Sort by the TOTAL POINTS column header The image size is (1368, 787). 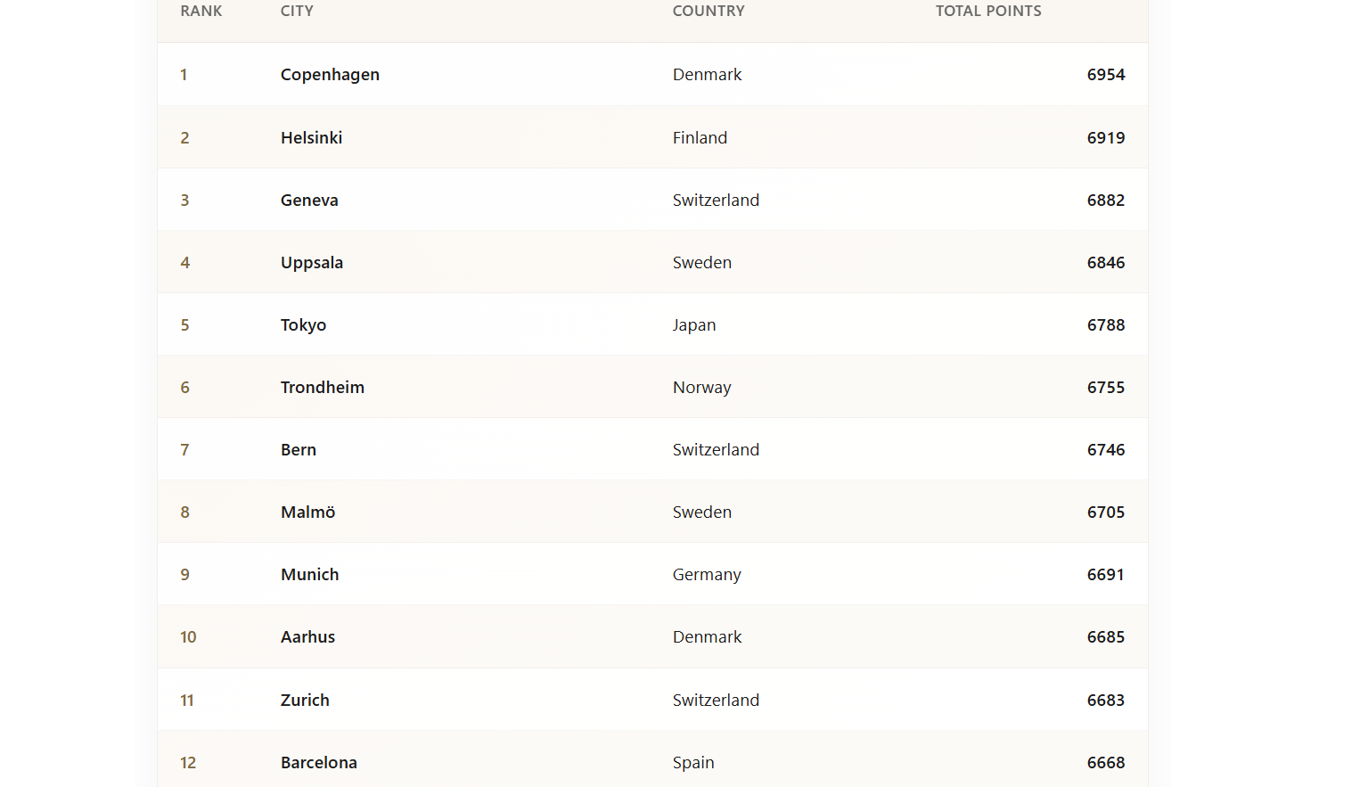[988, 11]
